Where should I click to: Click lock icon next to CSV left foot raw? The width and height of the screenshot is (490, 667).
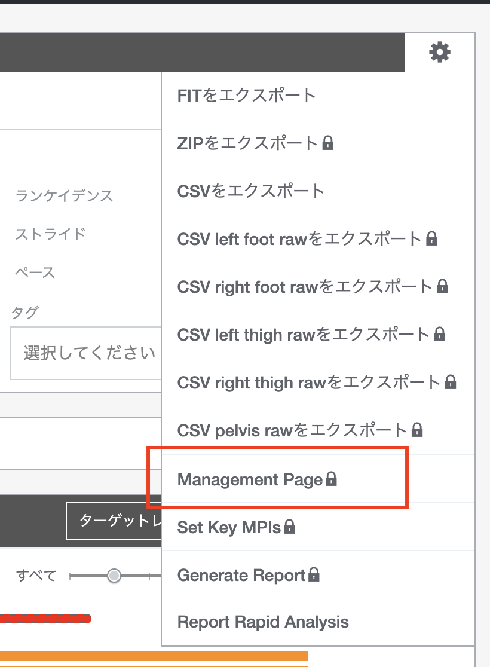click(431, 239)
